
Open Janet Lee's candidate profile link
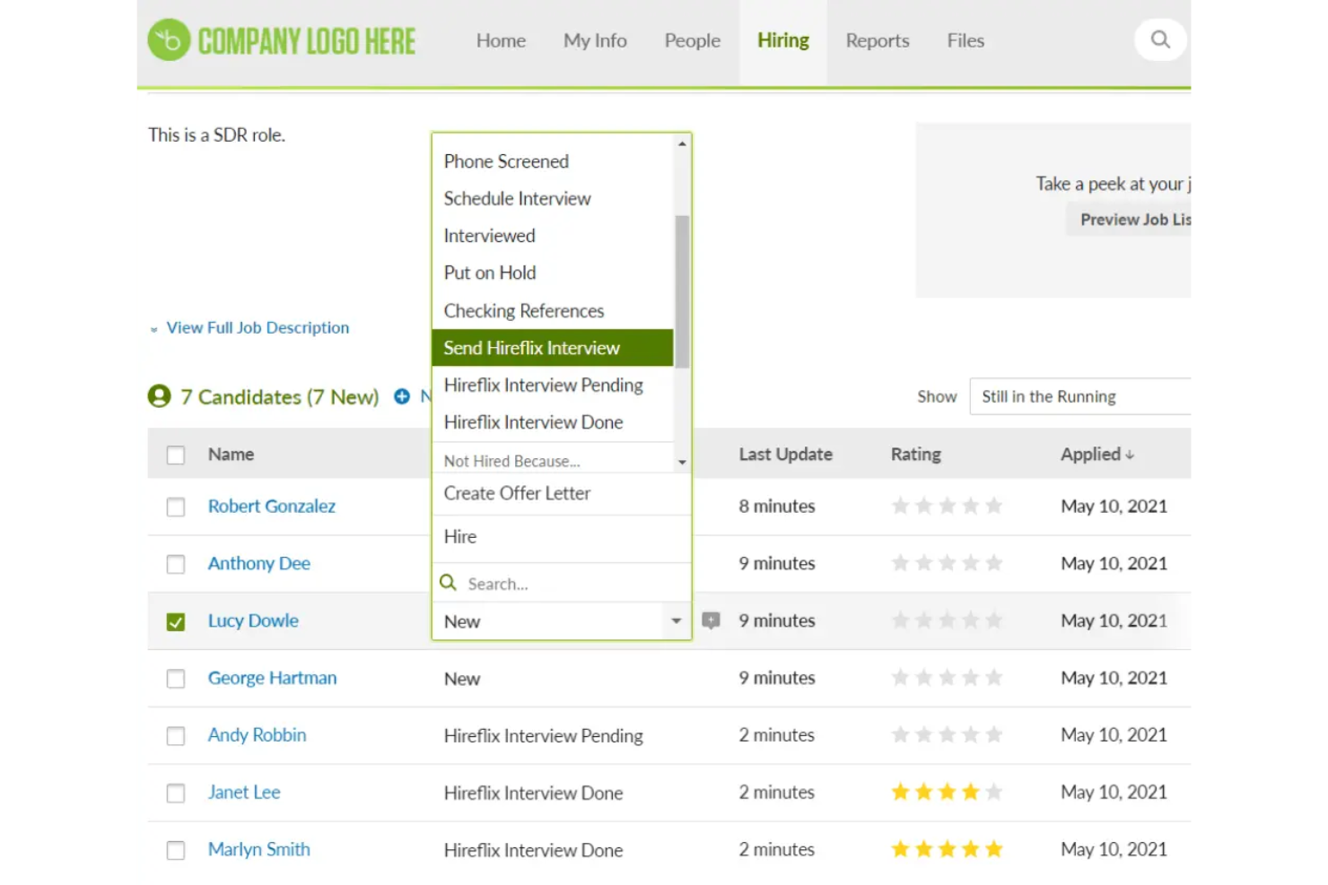click(243, 793)
